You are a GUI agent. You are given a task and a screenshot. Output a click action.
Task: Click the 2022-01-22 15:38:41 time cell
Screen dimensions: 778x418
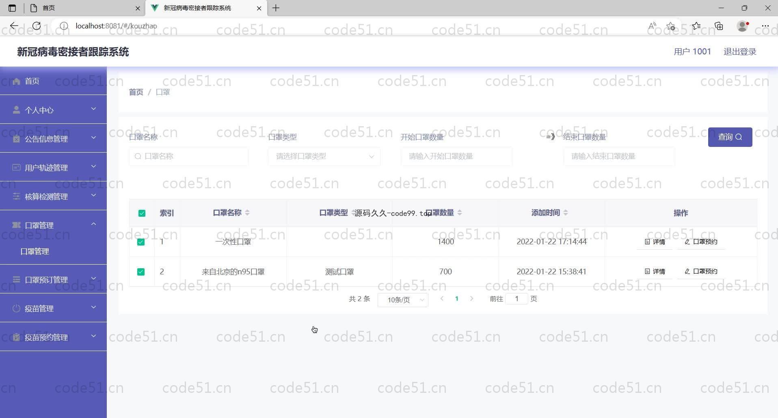551,272
